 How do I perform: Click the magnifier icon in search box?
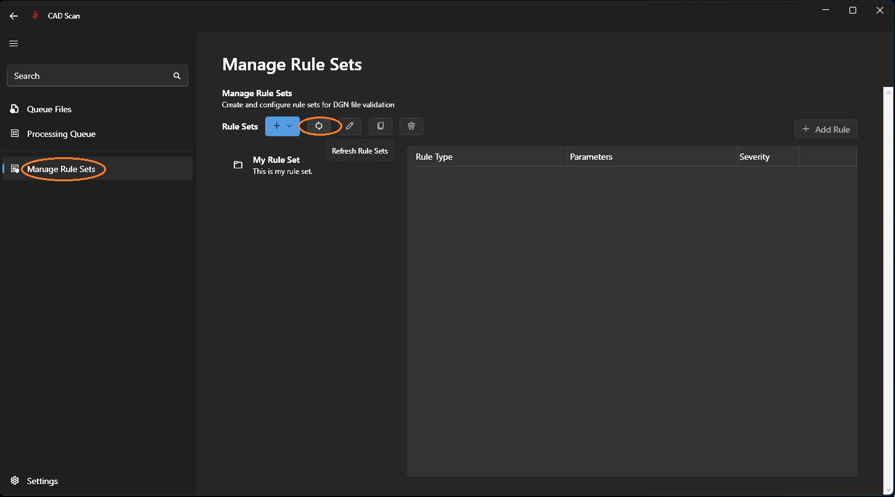177,76
